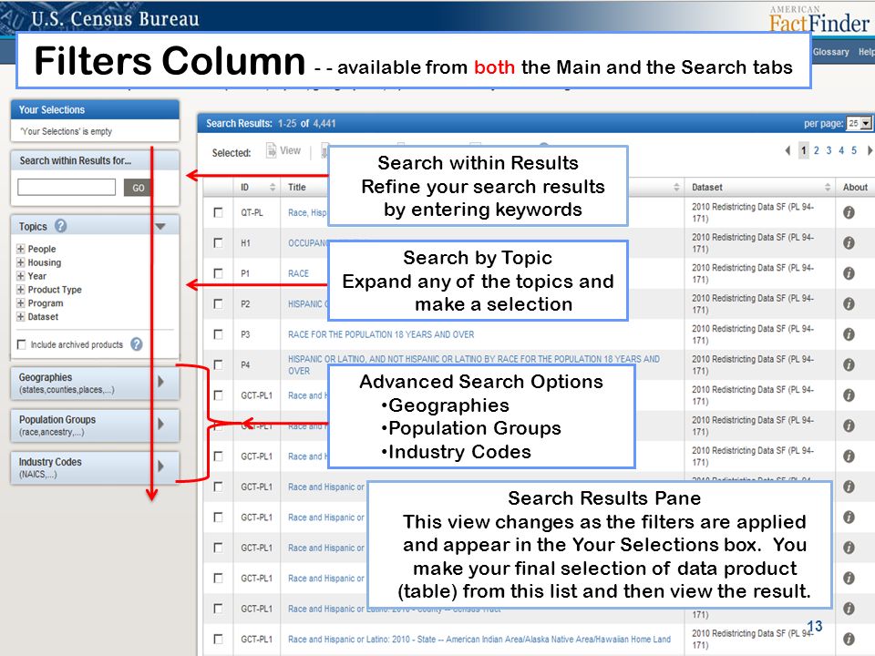Expand the Housing topic
Image resolution: width=875 pixels, height=656 pixels.
pyautogui.click(x=21, y=262)
